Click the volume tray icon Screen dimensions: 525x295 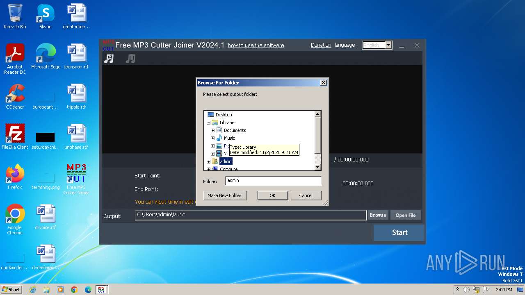click(x=466, y=290)
